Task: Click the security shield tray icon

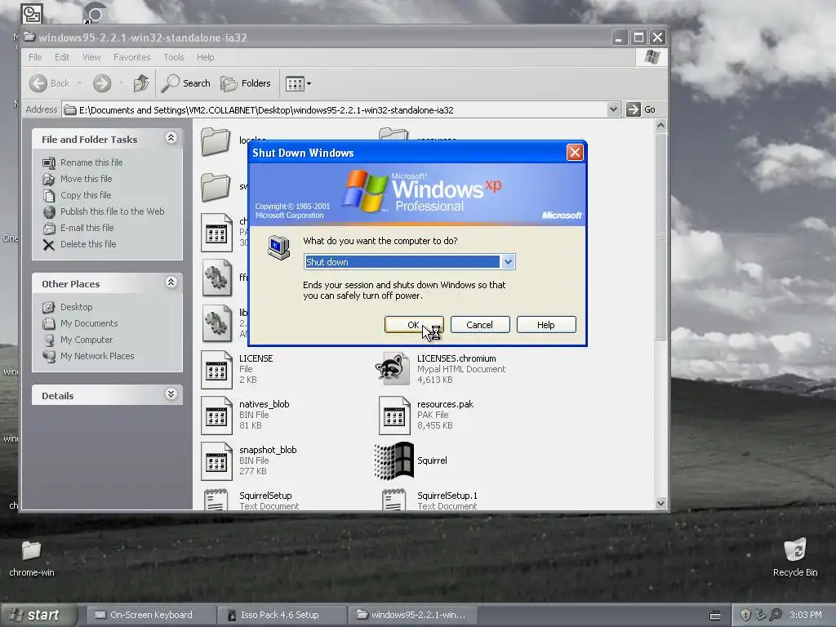Action: tap(745, 615)
